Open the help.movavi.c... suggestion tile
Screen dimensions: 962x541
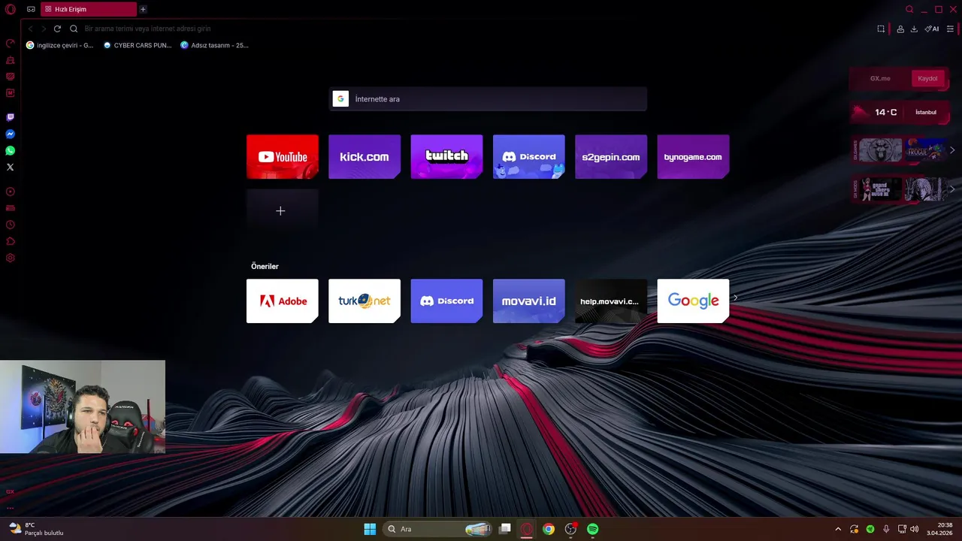[611, 301]
